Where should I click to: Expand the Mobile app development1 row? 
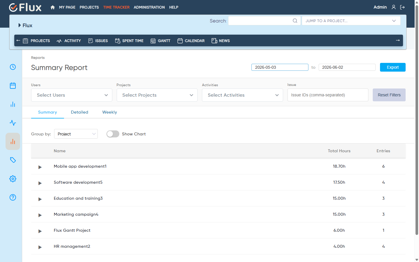[40, 167]
